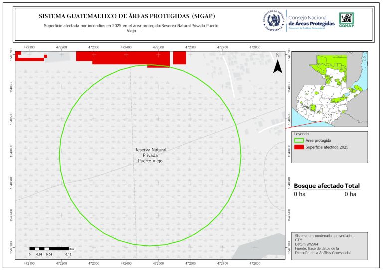Click the Bosque afectado heading
This screenshot has height=270, width=383.
coord(318,186)
